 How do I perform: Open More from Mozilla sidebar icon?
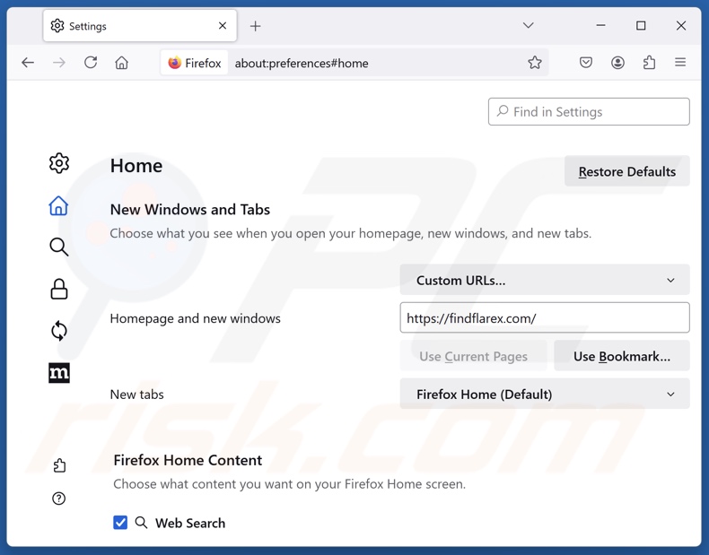pos(59,373)
